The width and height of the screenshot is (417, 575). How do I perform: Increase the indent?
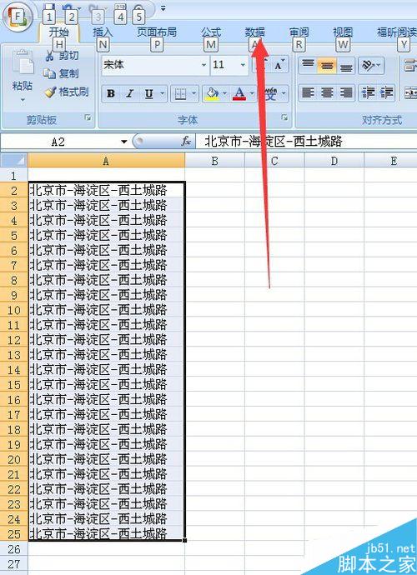(386, 92)
